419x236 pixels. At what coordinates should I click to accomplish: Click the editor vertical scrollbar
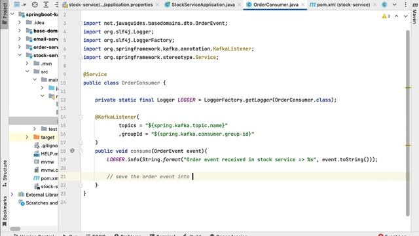point(408,123)
